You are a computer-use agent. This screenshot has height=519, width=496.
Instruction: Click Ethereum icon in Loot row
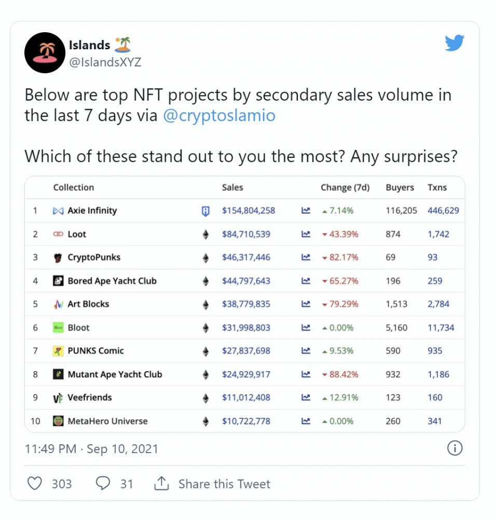205,235
